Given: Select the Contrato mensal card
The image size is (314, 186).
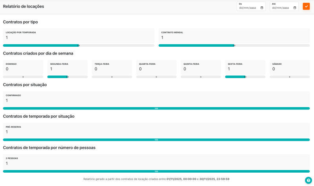Looking at the screenshot, I should click(234, 35).
